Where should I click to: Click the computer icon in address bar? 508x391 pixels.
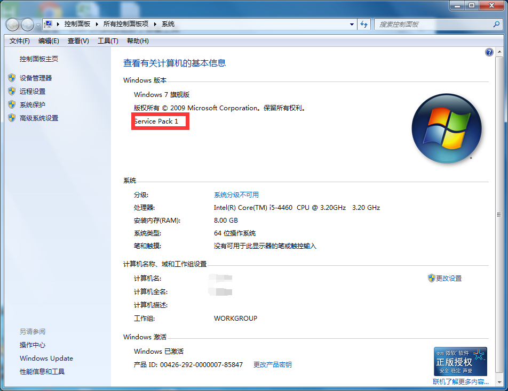(49, 25)
